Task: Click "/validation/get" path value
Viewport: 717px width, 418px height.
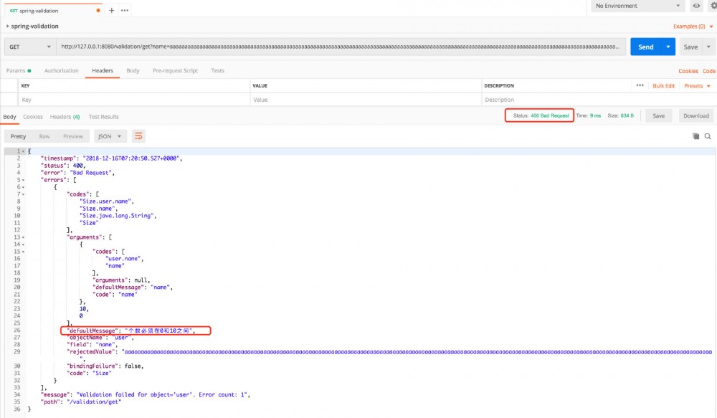Action: [94, 402]
